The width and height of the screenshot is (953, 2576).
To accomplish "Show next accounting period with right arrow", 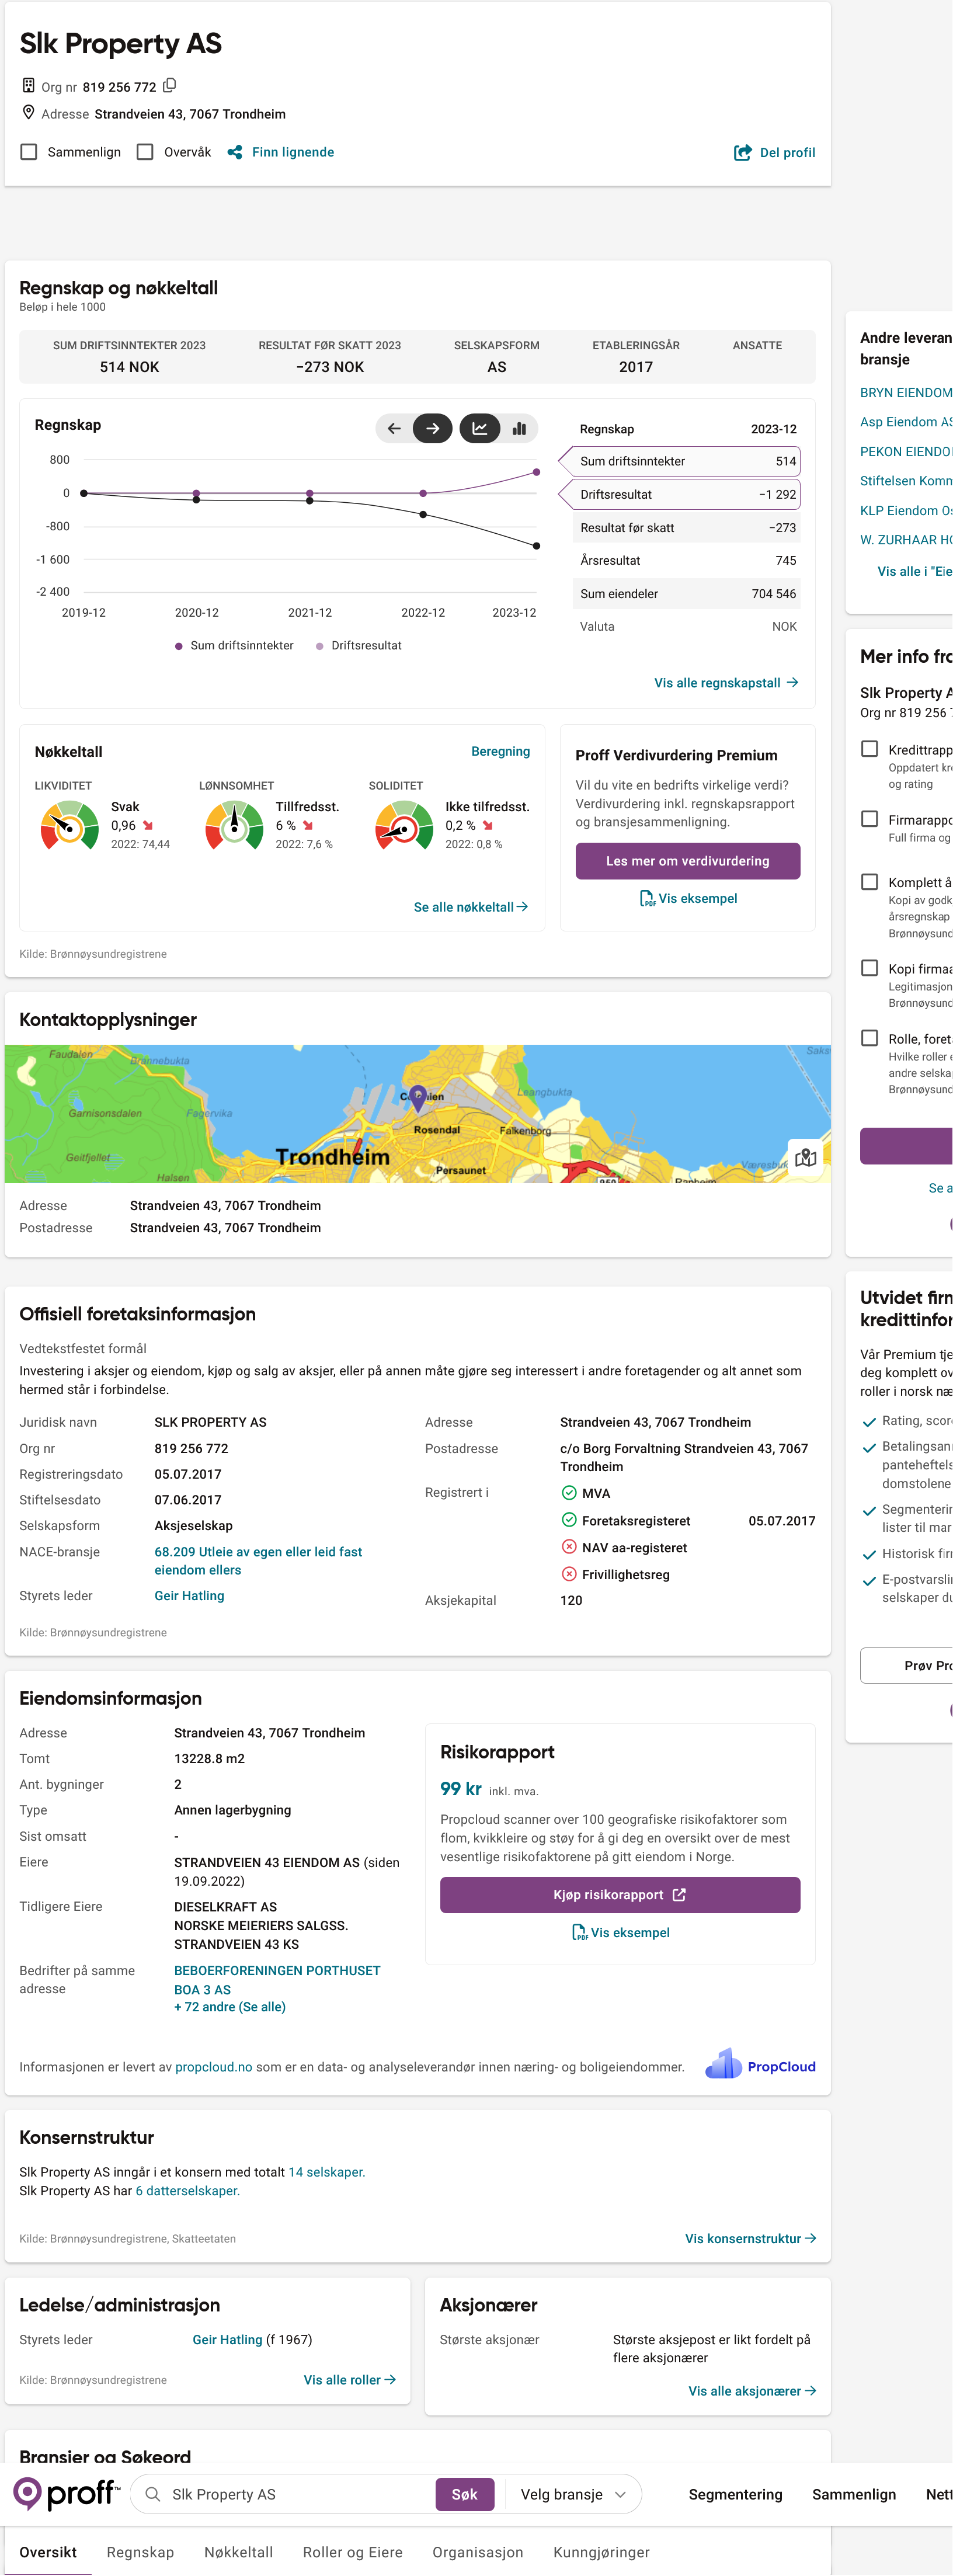I will [x=432, y=429].
